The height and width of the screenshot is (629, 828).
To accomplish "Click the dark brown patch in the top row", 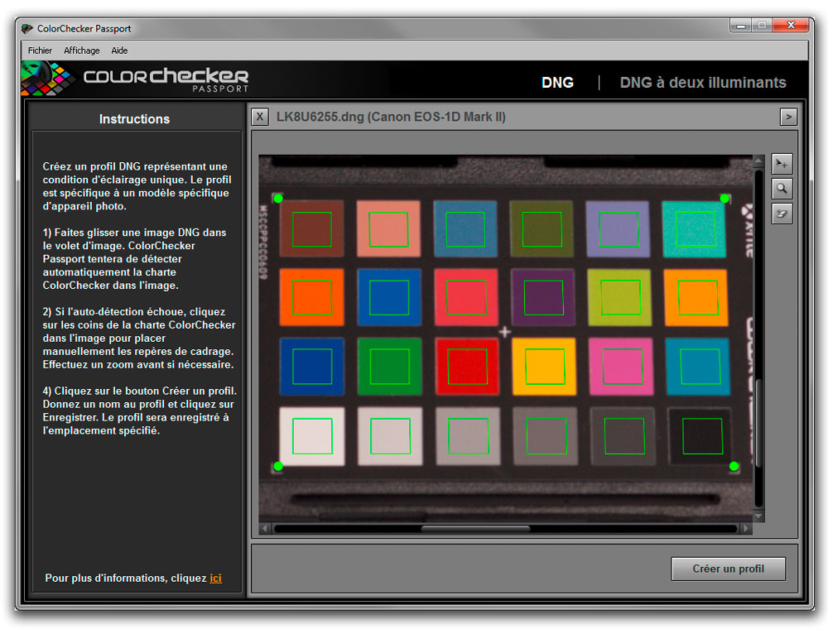I will click(311, 229).
